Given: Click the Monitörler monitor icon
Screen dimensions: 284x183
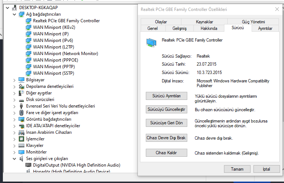Looking at the screenshot, I should [x=21, y=152].
